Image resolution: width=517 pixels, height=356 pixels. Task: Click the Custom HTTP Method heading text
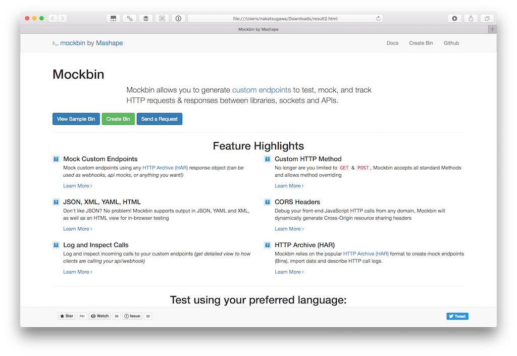[308, 159]
